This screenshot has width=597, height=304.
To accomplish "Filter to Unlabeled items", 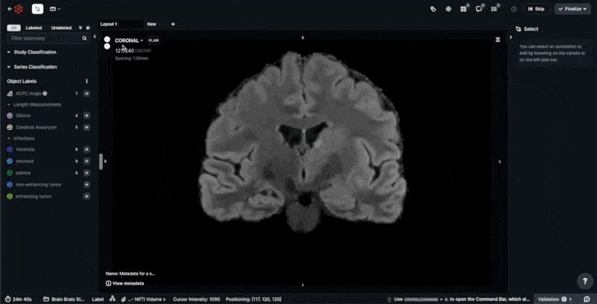I will (x=61, y=28).
